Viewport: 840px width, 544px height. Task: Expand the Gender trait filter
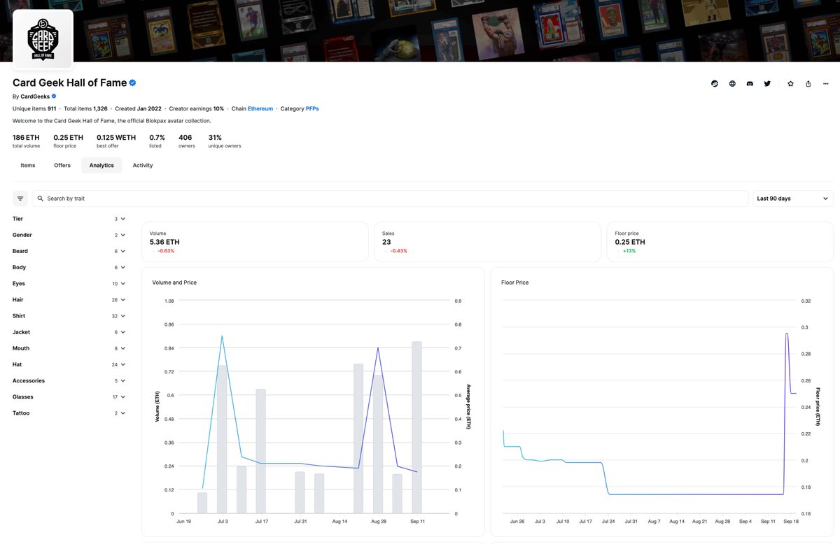(x=69, y=235)
